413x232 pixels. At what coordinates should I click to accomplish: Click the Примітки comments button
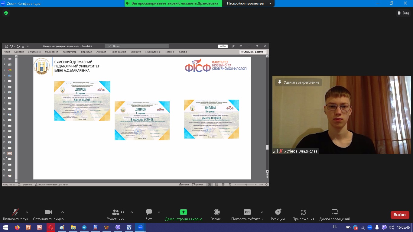[x=197, y=184]
